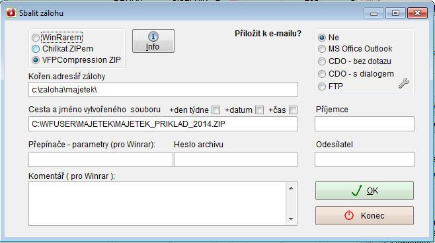Check the +čas checkbox
The height and width of the screenshot is (243, 435).
click(x=293, y=110)
